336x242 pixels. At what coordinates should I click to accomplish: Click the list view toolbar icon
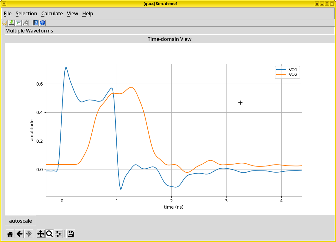(x=18, y=23)
